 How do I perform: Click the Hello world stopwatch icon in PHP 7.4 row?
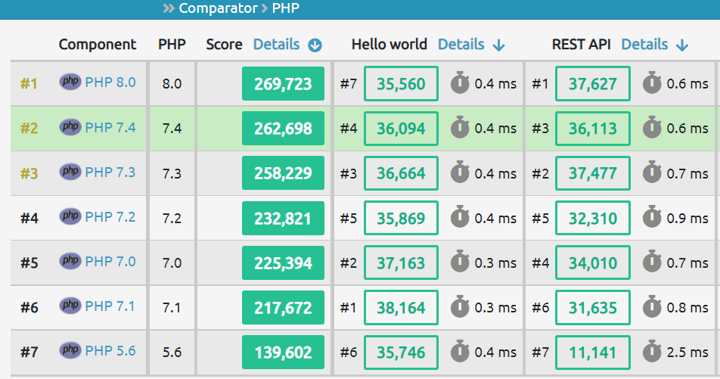tap(460, 127)
